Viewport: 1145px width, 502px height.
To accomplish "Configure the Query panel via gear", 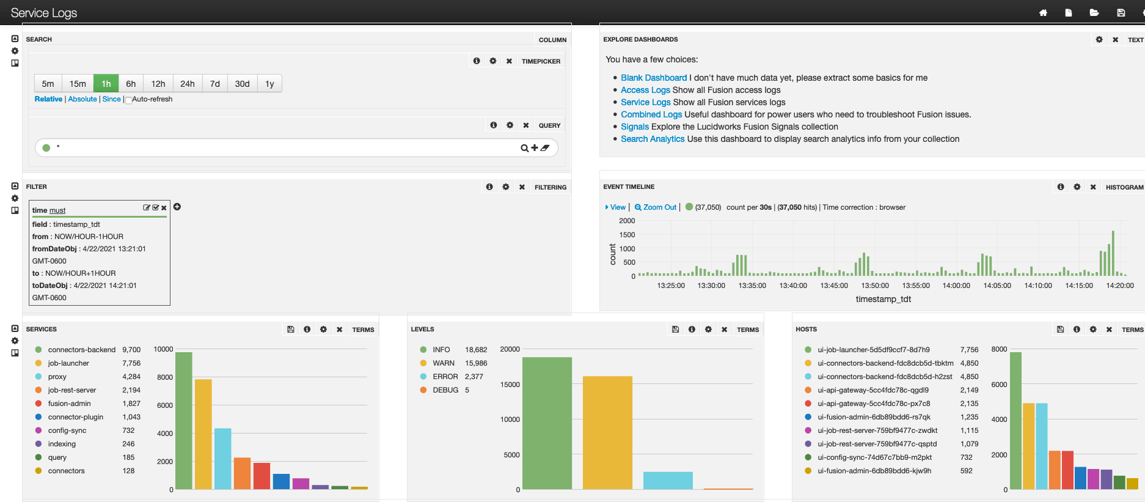I will click(510, 125).
